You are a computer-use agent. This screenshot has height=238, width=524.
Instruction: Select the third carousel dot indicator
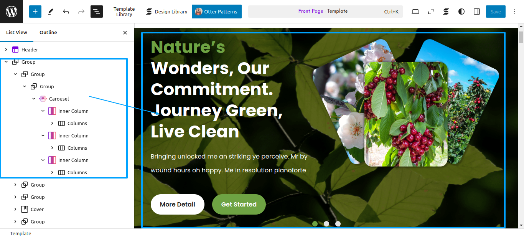(x=338, y=224)
